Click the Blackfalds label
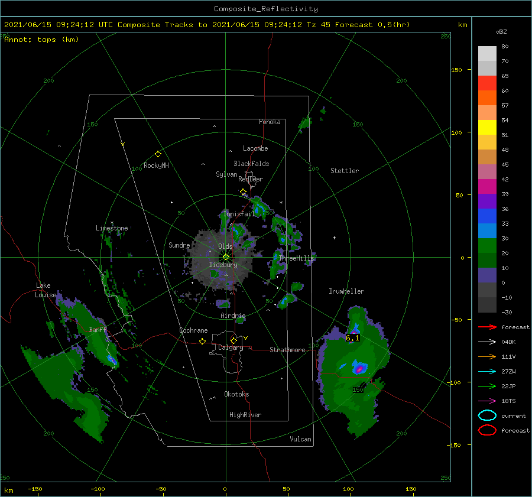The height and width of the screenshot is (497, 532). (251, 164)
